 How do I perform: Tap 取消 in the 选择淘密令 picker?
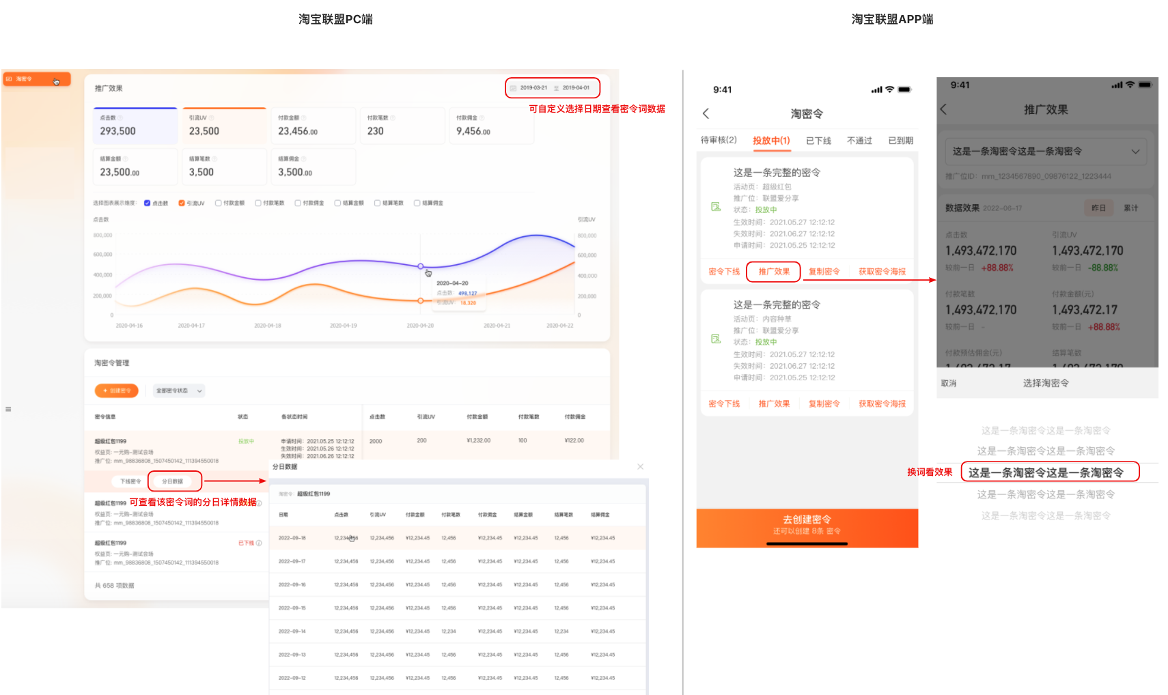click(949, 384)
